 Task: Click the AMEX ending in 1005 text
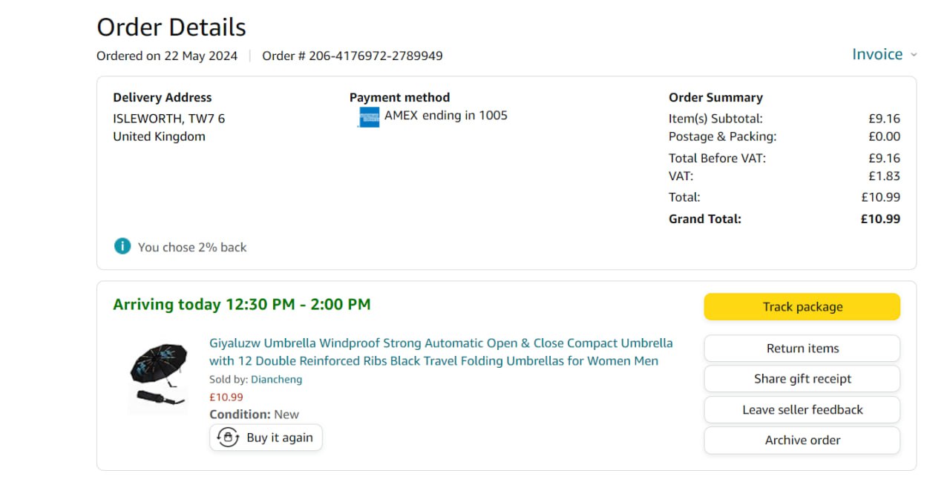click(x=445, y=115)
